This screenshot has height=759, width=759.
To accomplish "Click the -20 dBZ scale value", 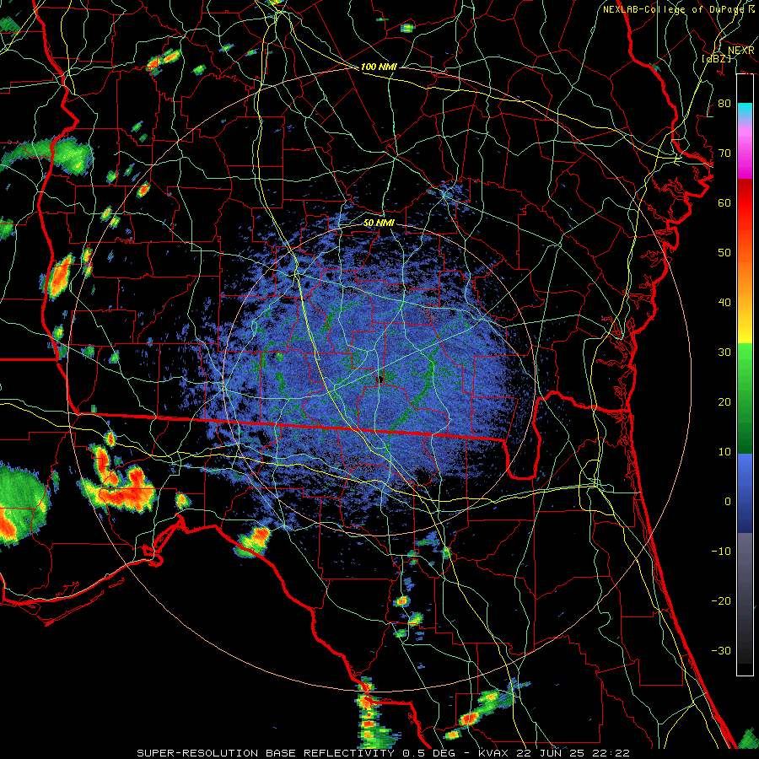I will (x=721, y=600).
